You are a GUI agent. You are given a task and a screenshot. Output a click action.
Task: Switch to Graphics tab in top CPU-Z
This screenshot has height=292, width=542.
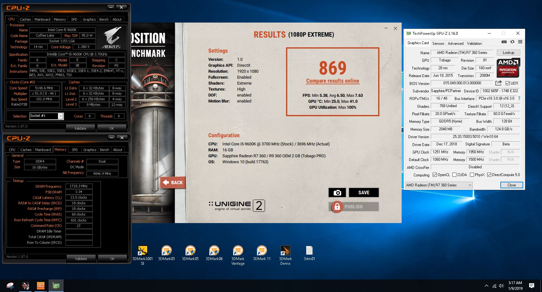[89, 19]
